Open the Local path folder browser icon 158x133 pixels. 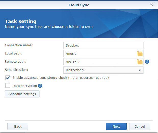pos(139,53)
